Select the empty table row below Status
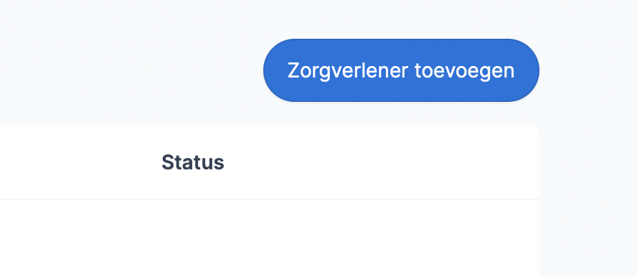The width and height of the screenshot is (637, 277). pos(269,239)
